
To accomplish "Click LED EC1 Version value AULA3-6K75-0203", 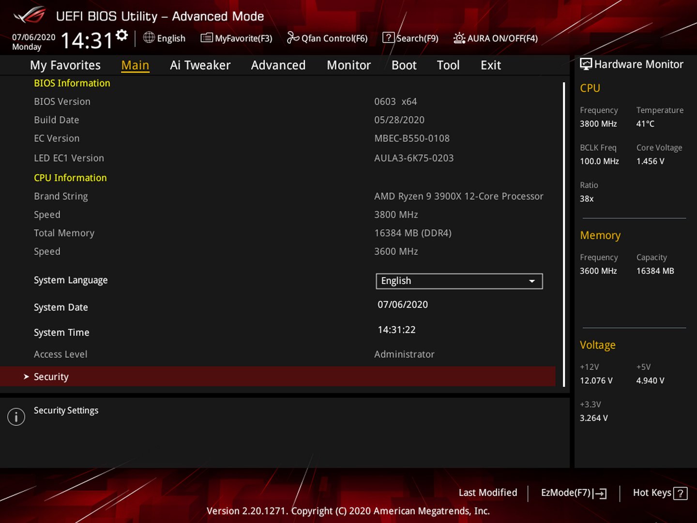I will (x=414, y=158).
